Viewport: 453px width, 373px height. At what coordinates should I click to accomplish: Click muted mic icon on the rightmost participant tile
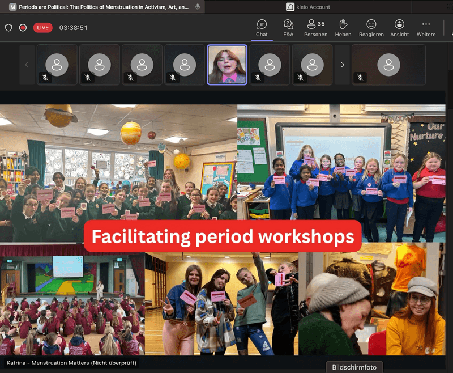[x=360, y=77]
